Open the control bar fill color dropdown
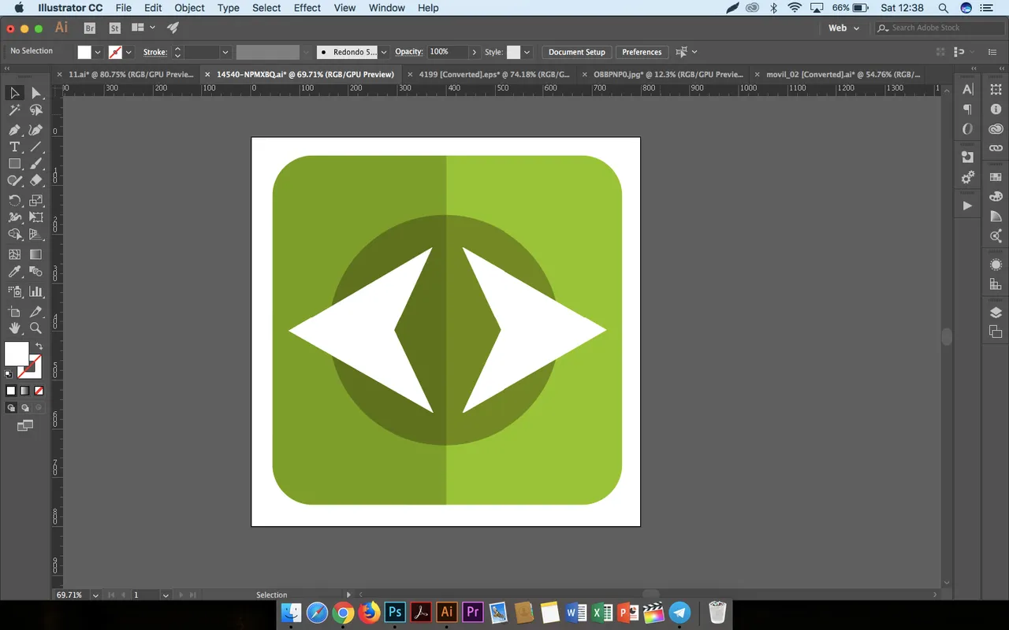Viewport: 1009px width, 630px height. click(x=98, y=52)
